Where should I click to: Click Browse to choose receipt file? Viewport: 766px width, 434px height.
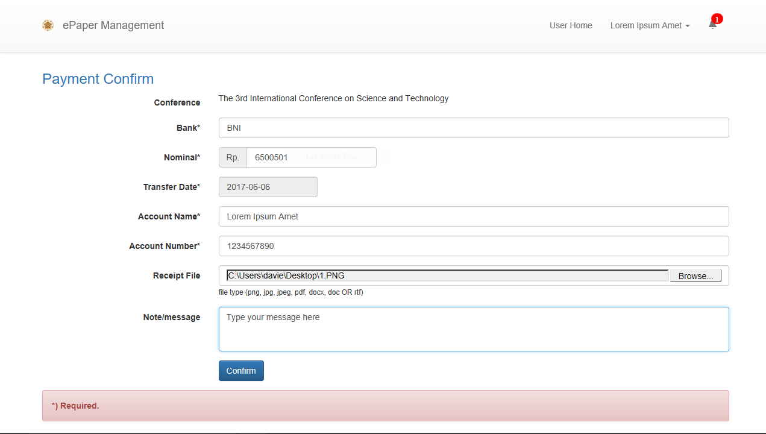click(695, 276)
